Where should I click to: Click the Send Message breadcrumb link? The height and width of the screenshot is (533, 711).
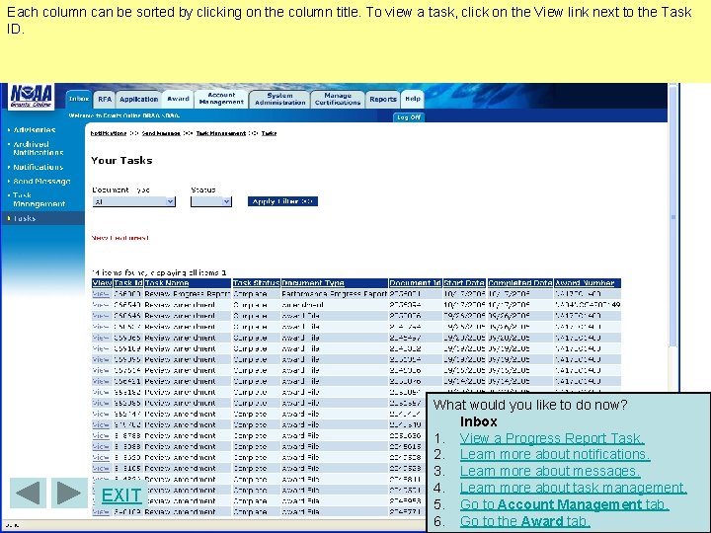[161, 133]
